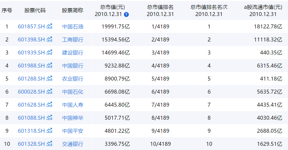This screenshot has width=288, height=150.
Task: Select the float value 18122.78亿
Action: coord(268,26)
